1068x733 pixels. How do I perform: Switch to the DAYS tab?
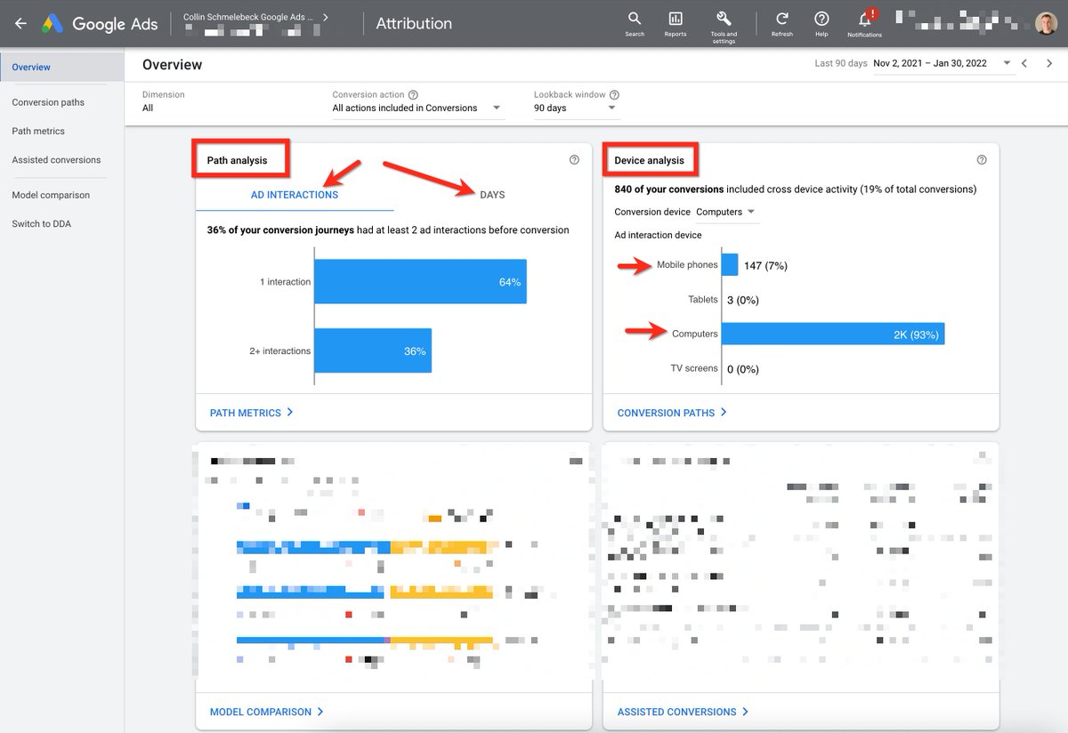[492, 195]
